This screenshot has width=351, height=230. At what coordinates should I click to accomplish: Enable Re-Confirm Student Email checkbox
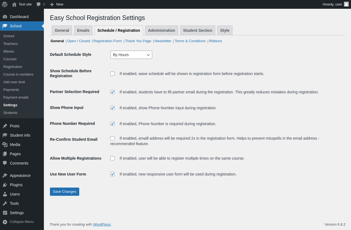pos(112,138)
